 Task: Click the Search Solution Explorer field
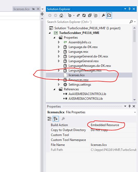(x=88, y=22)
